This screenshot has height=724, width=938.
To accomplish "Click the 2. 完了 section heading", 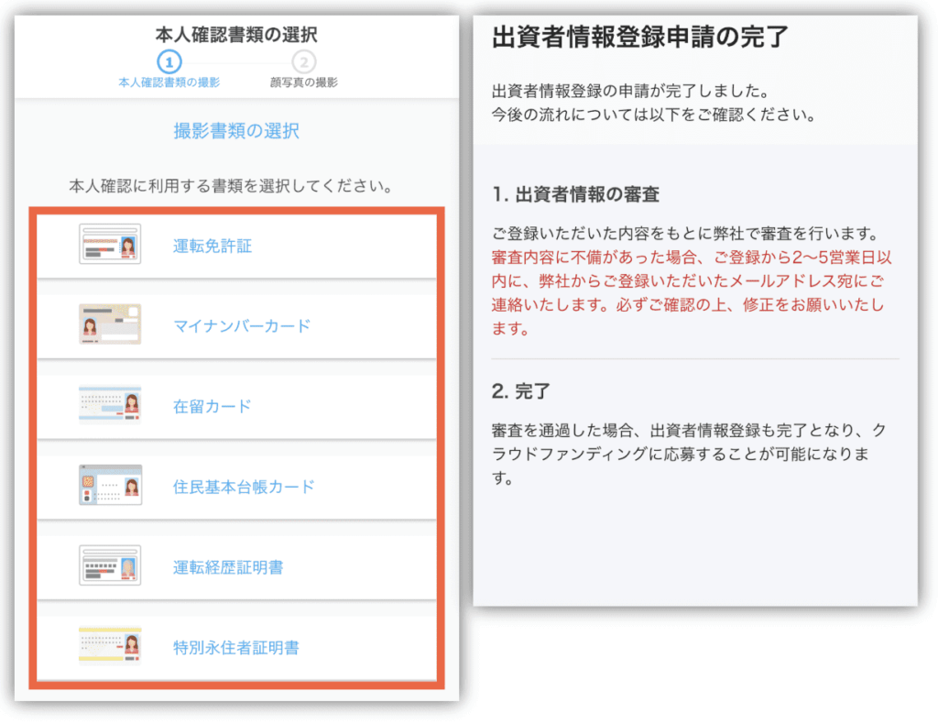I will pos(520,391).
